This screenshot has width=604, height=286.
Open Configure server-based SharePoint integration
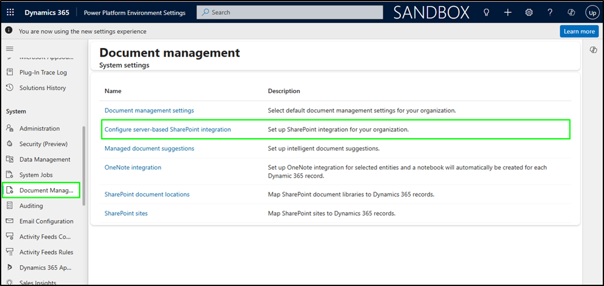(168, 129)
